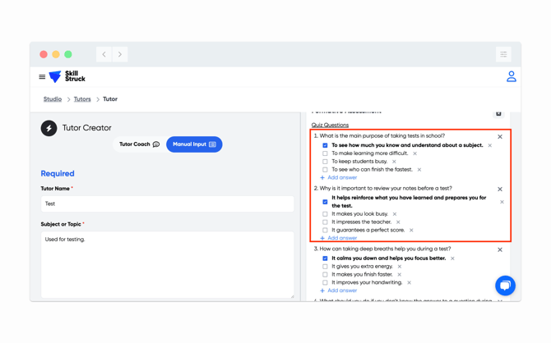Check 'It guarantees a perfect score.' answer
The image size is (551, 343).
[x=325, y=231]
